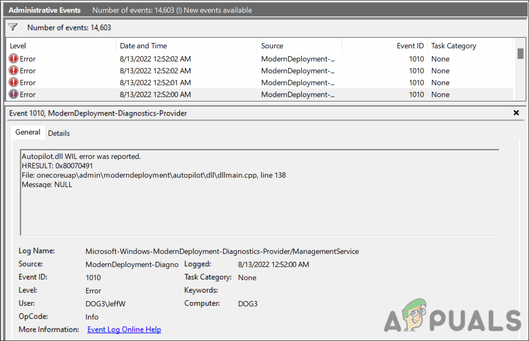Image resolution: width=529 pixels, height=341 pixels.
Task: Click the Log Name value ending in ManagementService
Action: [222, 251]
